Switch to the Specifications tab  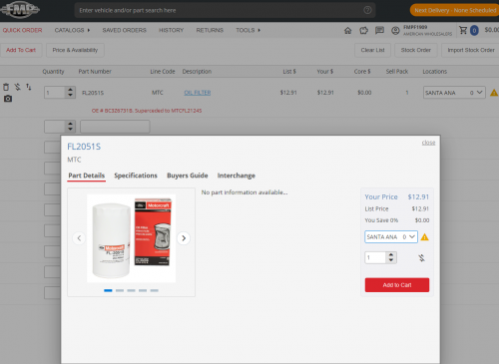tap(136, 176)
